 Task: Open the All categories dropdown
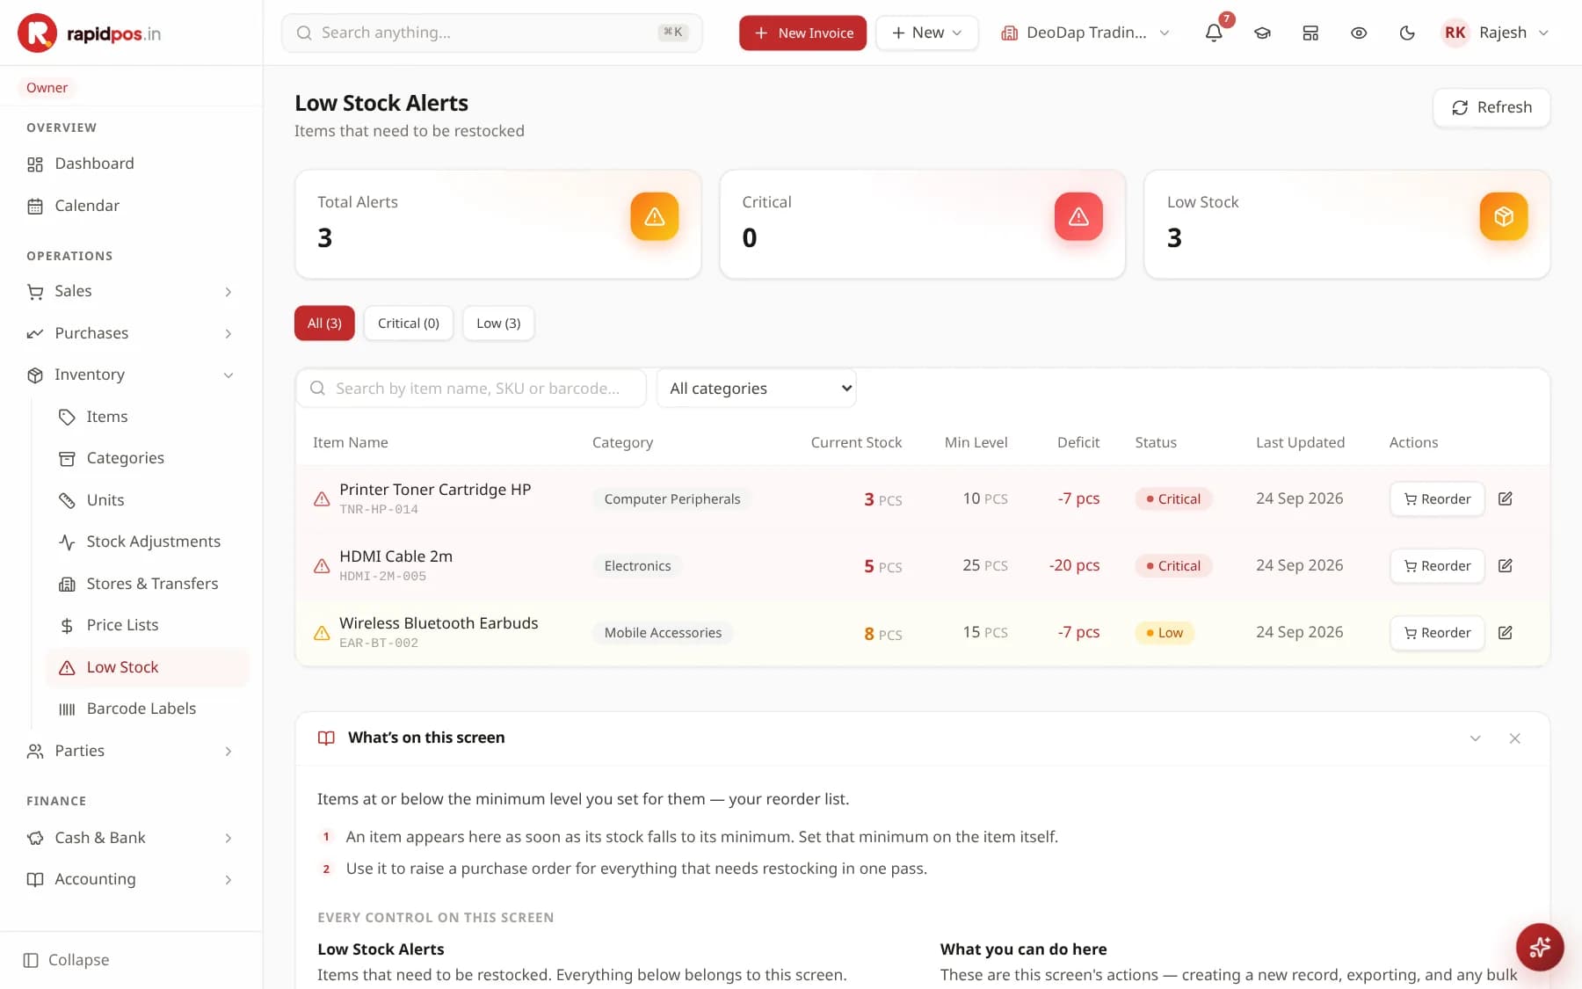pos(757,389)
